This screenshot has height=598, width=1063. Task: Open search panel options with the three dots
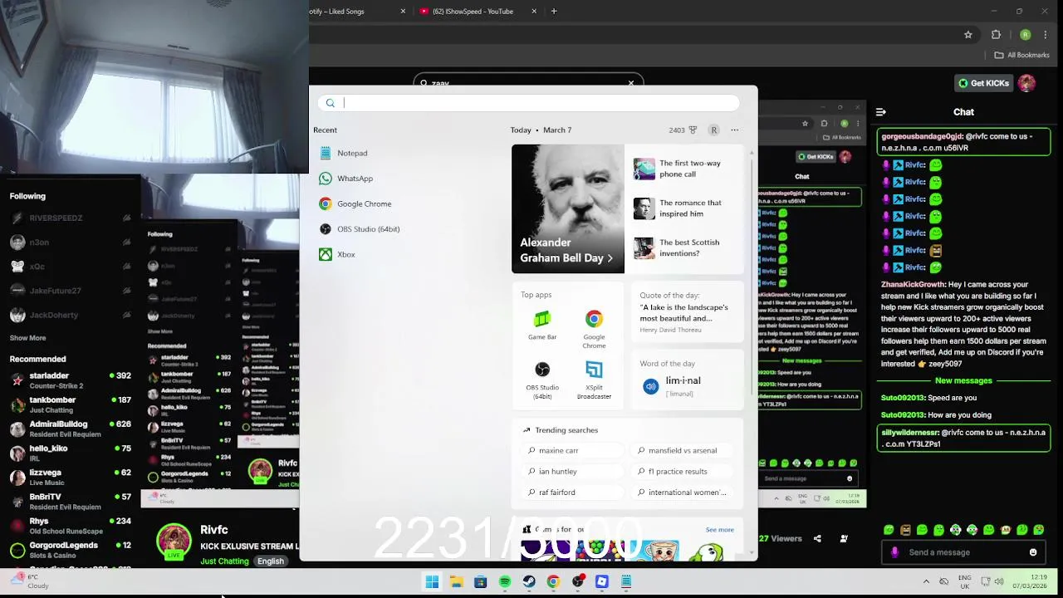click(734, 130)
